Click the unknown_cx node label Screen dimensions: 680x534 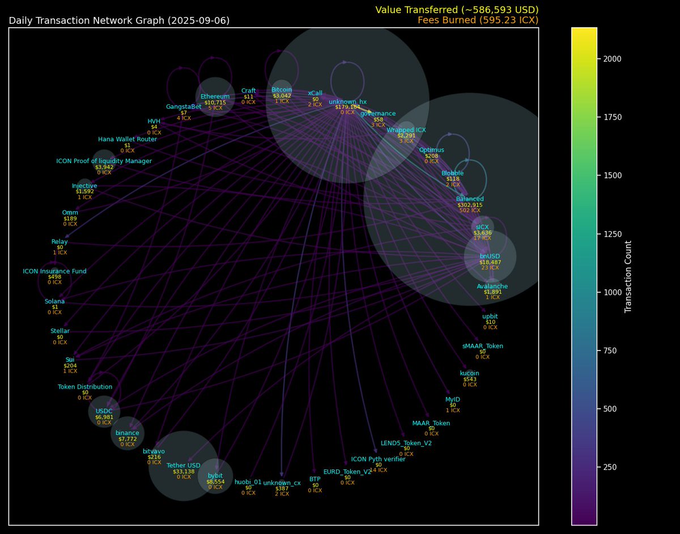coord(282,482)
